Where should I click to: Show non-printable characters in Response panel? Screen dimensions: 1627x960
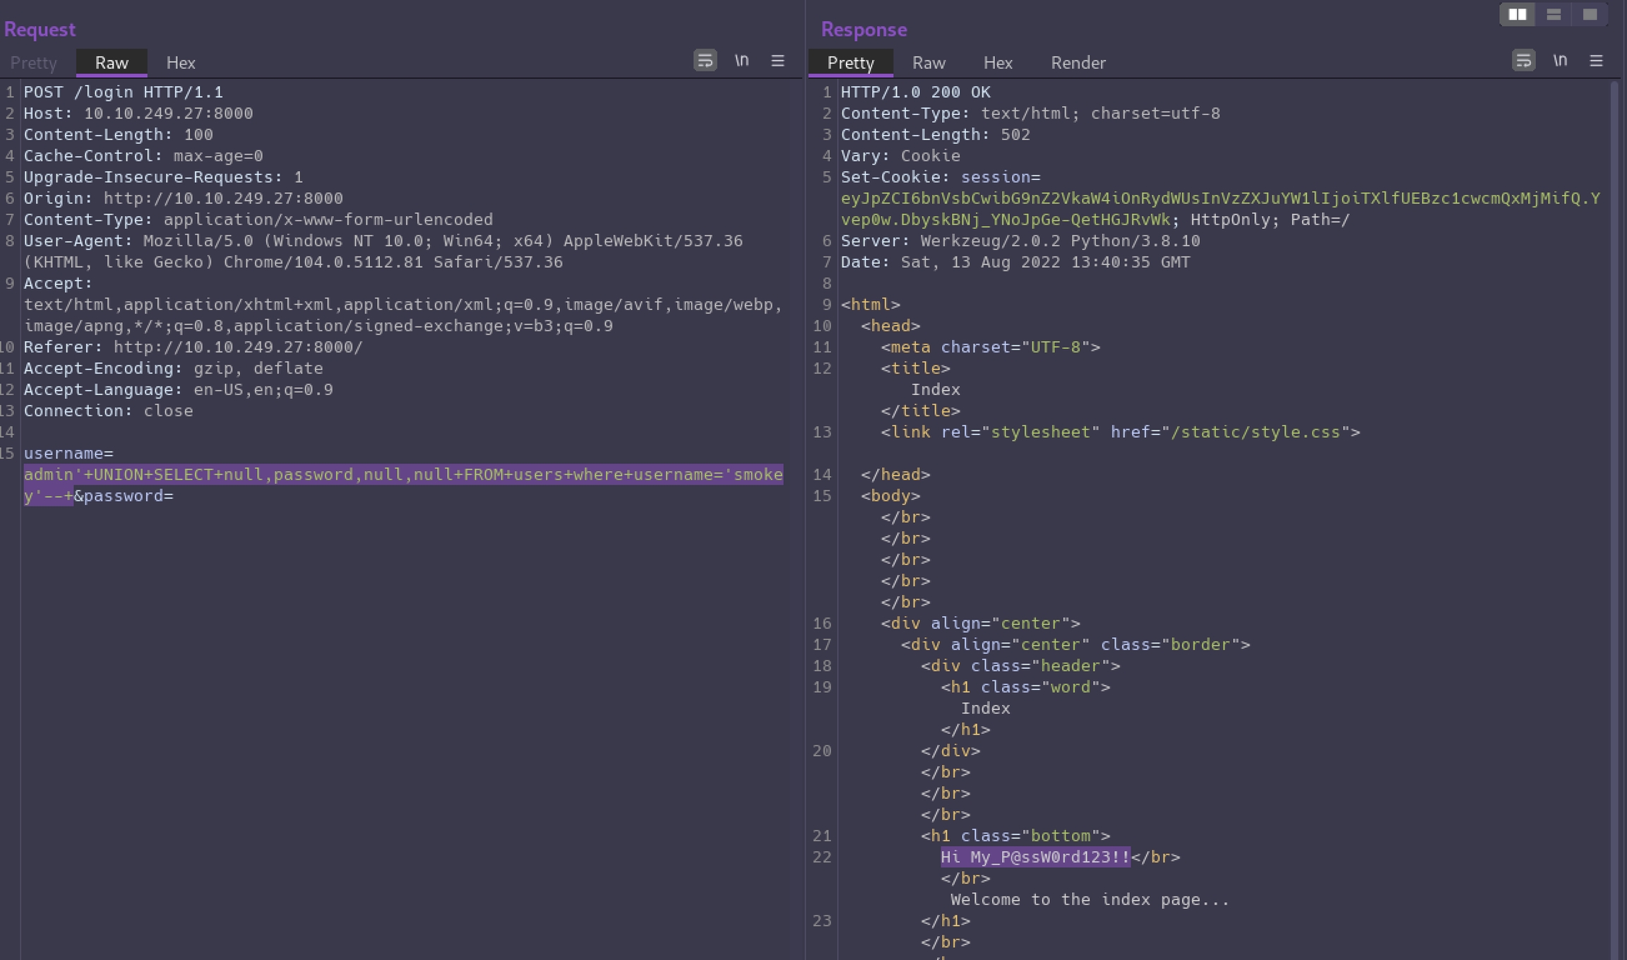pyautogui.click(x=1560, y=61)
